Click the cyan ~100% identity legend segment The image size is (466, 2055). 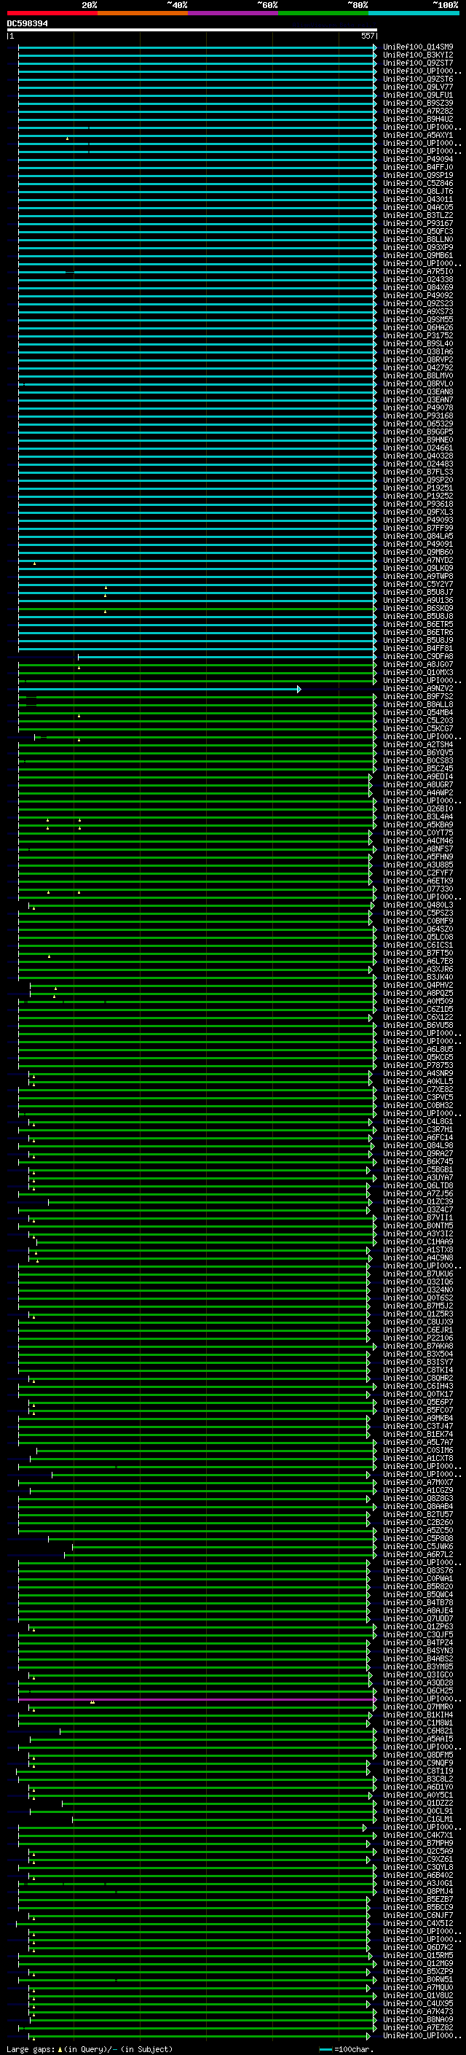[x=414, y=13]
